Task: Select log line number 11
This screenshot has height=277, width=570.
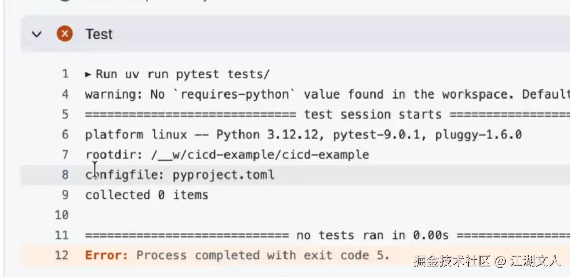Action: pos(62,235)
